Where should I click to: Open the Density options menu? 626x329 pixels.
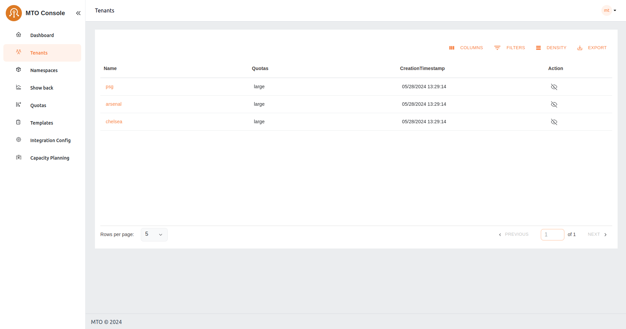coord(551,48)
